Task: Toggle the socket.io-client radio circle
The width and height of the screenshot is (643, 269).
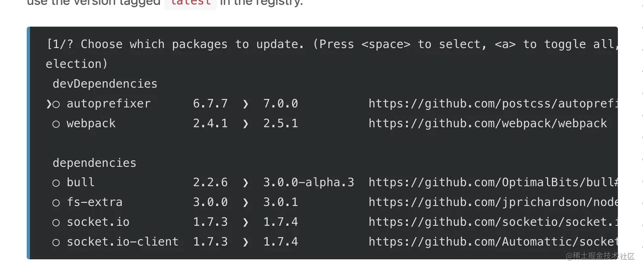Action: 56,242
